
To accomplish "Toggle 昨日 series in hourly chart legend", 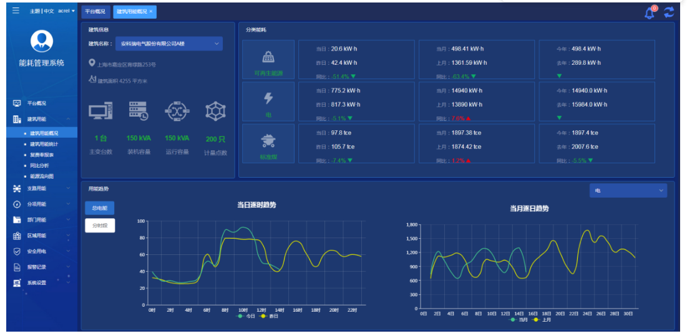I will (x=270, y=316).
